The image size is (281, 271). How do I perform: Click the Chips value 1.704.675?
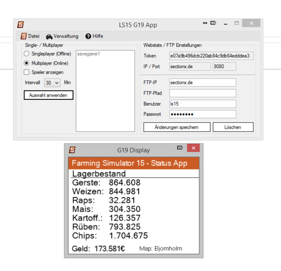[129, 236]
